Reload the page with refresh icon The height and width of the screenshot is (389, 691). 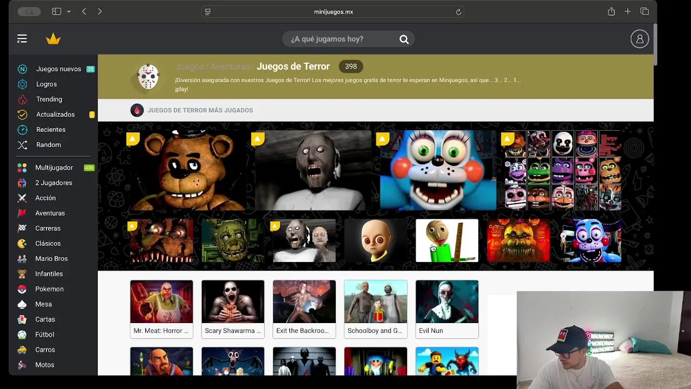458,12
